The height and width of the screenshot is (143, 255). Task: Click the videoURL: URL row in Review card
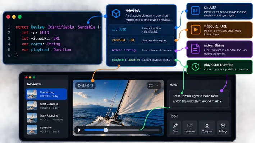click(x=141, y=40)
